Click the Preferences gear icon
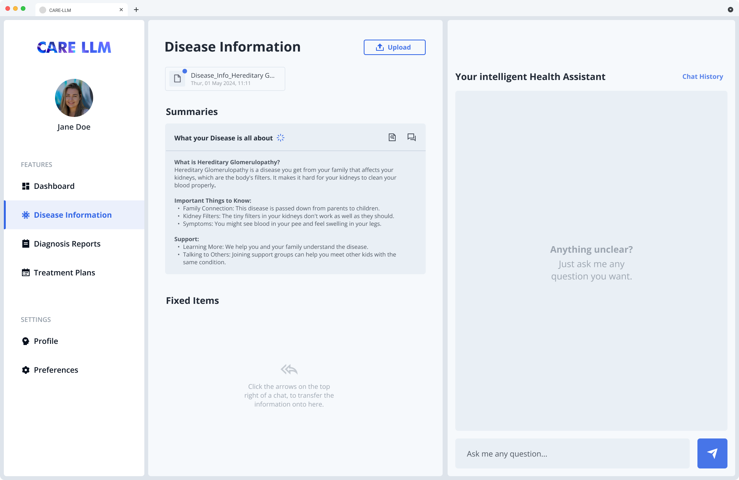The image size is (739, 480). (26, 370)
